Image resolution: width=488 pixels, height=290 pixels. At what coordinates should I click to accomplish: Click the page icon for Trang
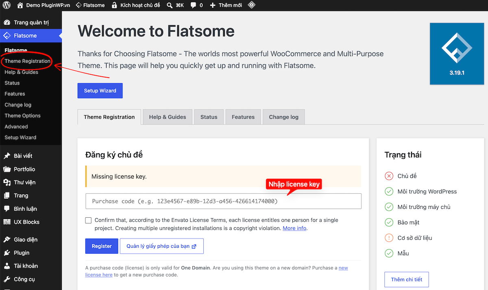coord(7,196)
